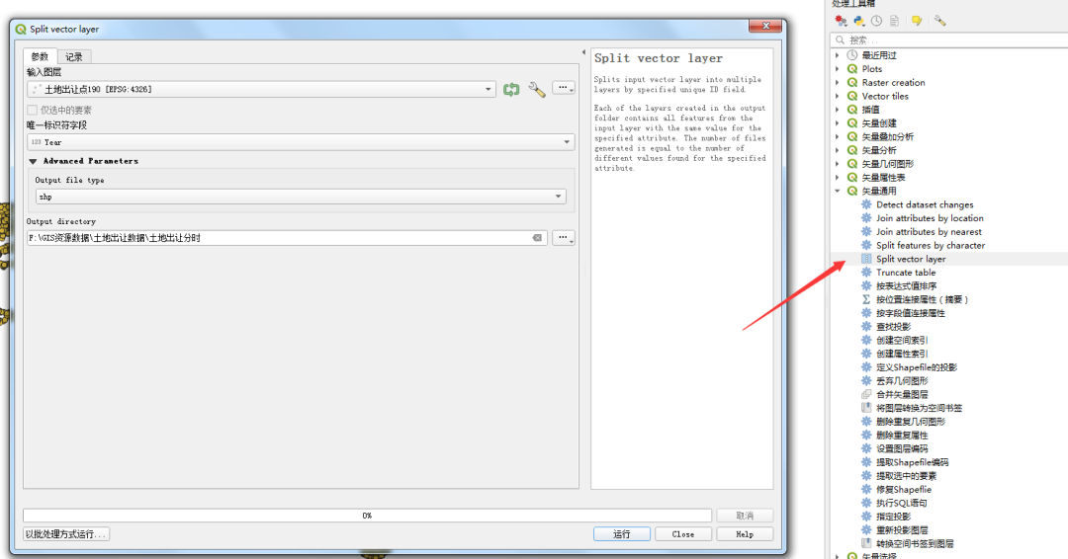This screenshot has width=1068, height=559.
Task: Expand the 最近用过 group arrow
Action: pos(838,55)
